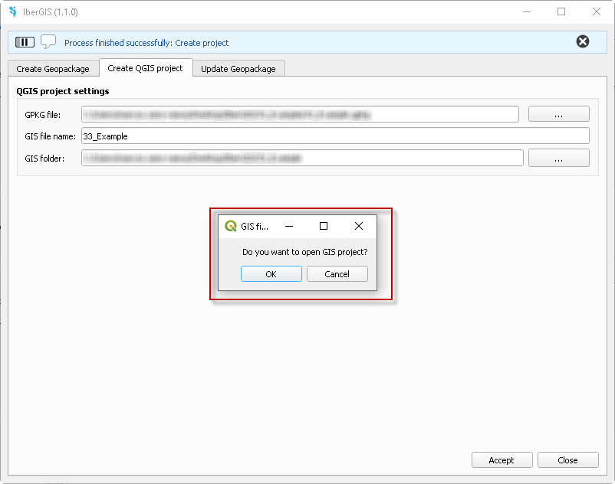The width and height of the screenshot is (615, 484).
Task: Click the GIS file name field
Action: pyautogui.click(x=335, y=136)
